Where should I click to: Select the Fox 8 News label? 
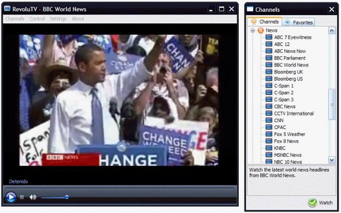click(x=286, y=141)
